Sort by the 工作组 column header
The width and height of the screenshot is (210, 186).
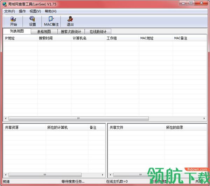point(122,38)
